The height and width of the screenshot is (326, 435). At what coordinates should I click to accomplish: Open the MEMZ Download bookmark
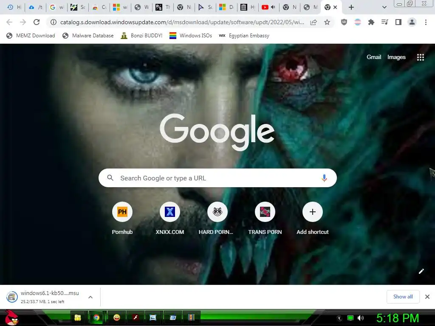click(x=31, y=36)
